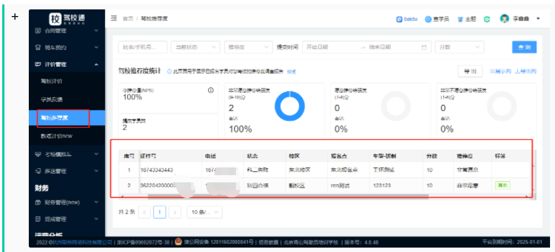This screenshot has height=252, width=555.
Task: Click the green tag in row 2
Action: click(x=502, y=185)
